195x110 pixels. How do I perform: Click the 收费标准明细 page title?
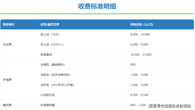[x=97, y=7]
